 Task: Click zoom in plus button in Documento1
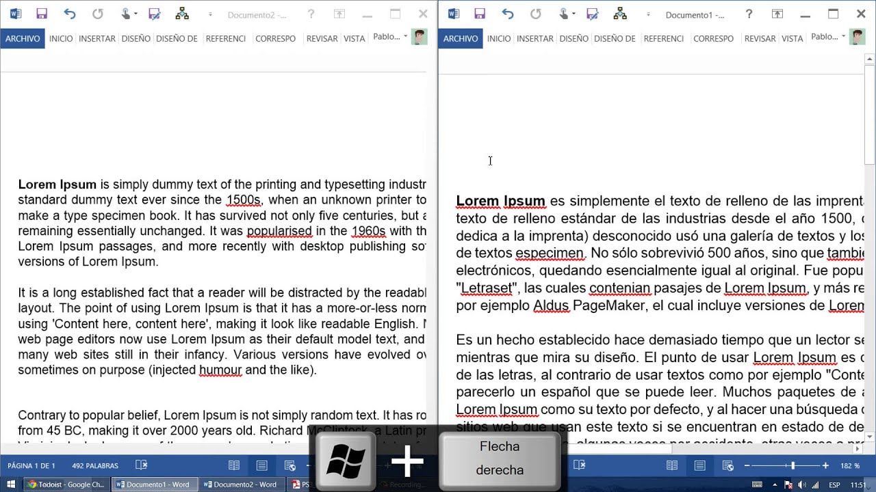pyautogui.click(x=825, y=466)
